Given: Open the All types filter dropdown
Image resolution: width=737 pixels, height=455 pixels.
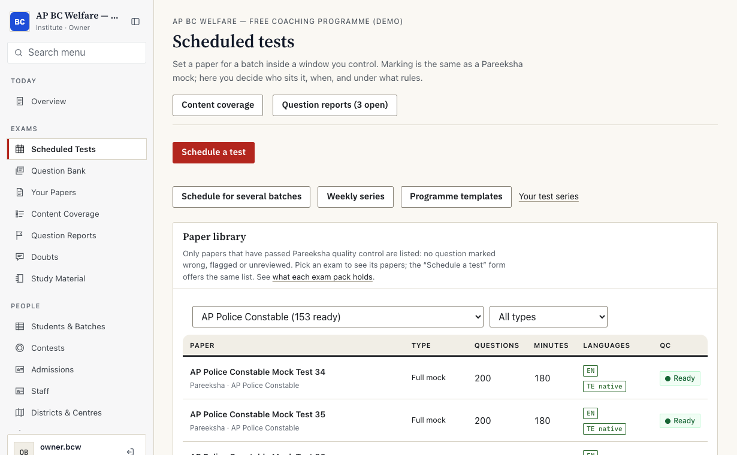Looking at the screenshot, I should 548,317.
